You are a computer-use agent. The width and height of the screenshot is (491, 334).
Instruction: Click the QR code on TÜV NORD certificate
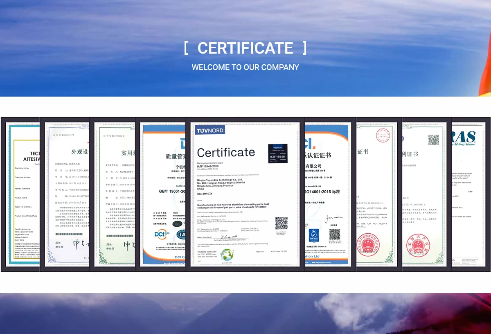point(281,223)
